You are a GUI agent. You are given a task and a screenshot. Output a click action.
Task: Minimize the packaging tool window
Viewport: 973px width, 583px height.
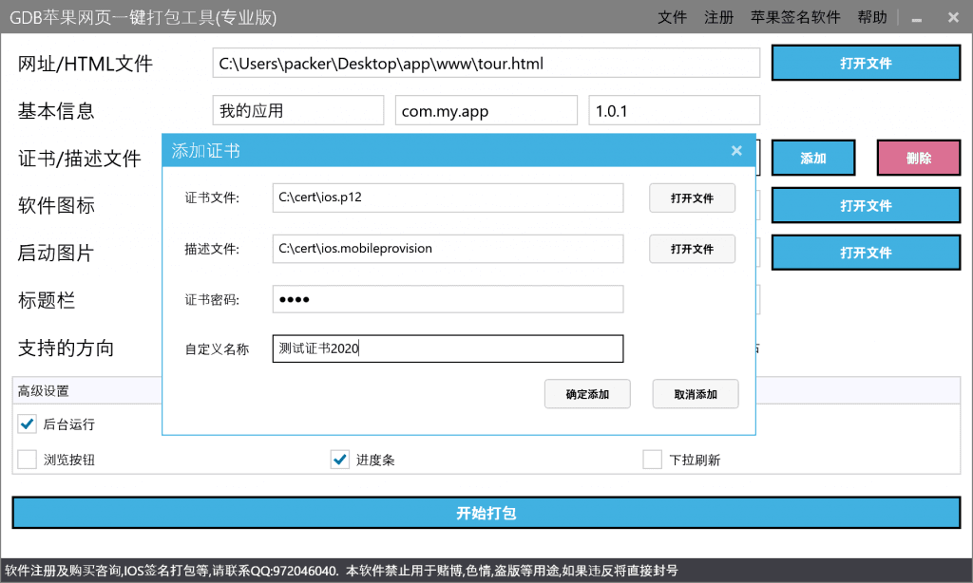coord(916,18)
